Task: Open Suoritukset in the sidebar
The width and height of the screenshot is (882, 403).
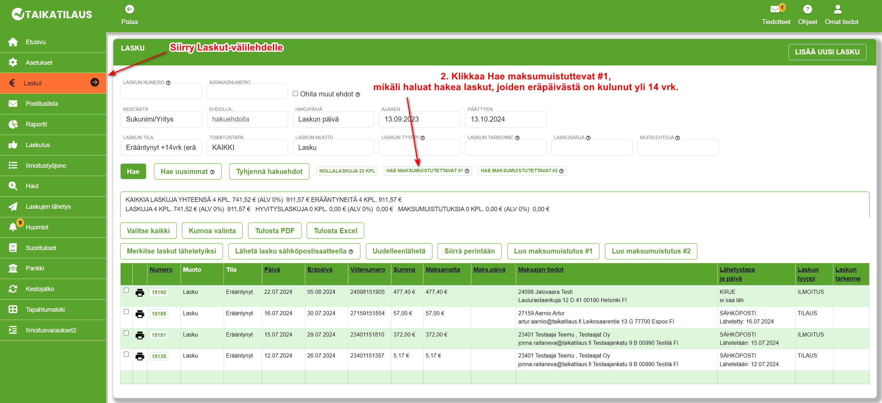Action: 53,248
